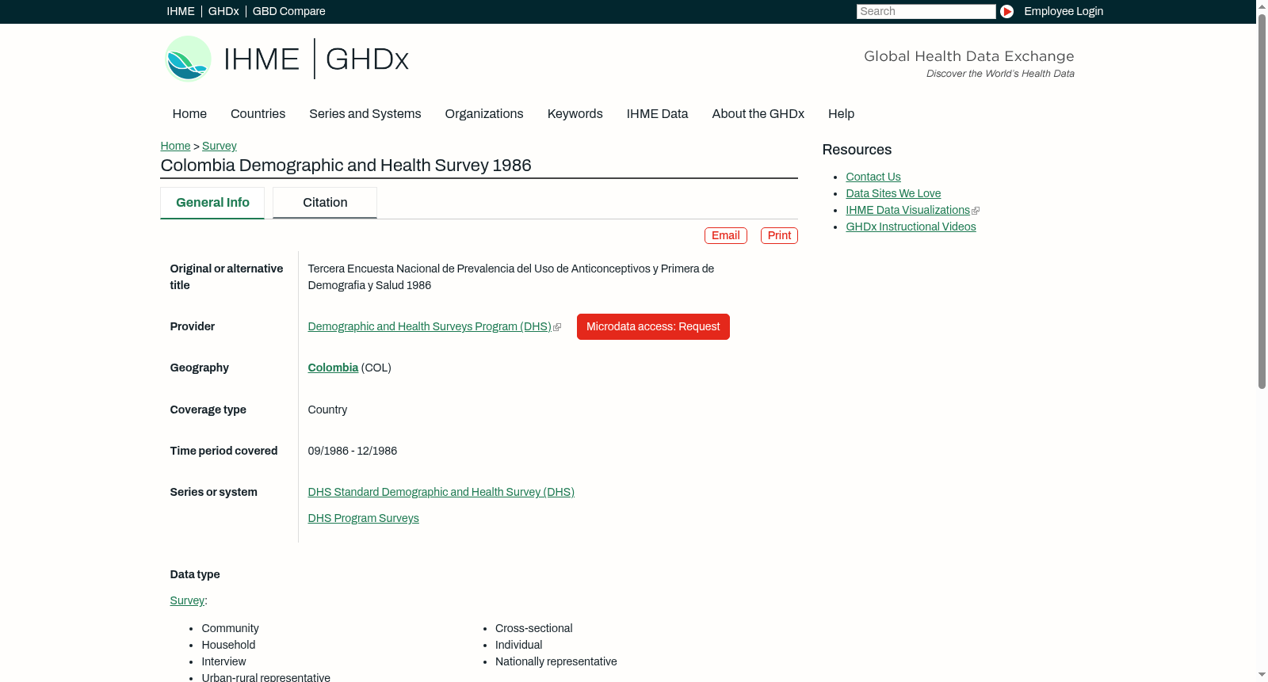Click scrollbar down arrow
The image size is (1268, 682).
[1262, 676]
